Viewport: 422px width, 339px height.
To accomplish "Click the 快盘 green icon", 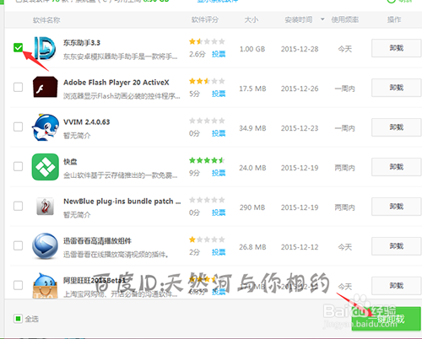I will [45, 167].
